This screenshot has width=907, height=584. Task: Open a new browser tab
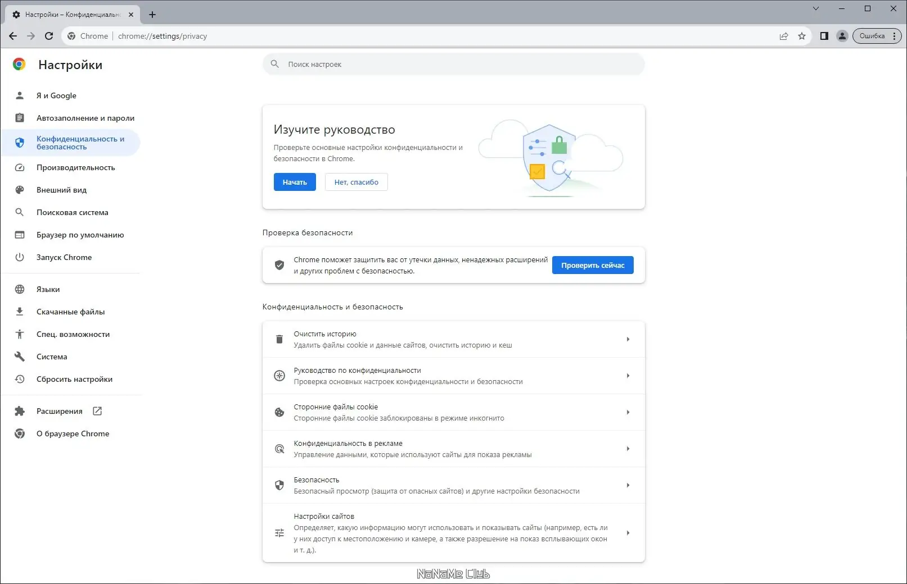(x=152, y=14)
